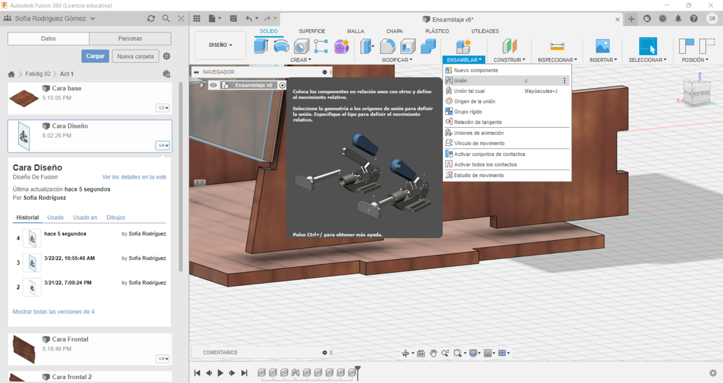The image size is (723, 383).
Task: Click the Combine tool in MODIFICAR
Action: [x=428, y=46]
